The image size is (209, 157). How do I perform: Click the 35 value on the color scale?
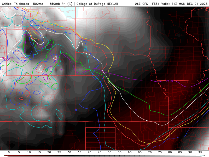point(79,152)
